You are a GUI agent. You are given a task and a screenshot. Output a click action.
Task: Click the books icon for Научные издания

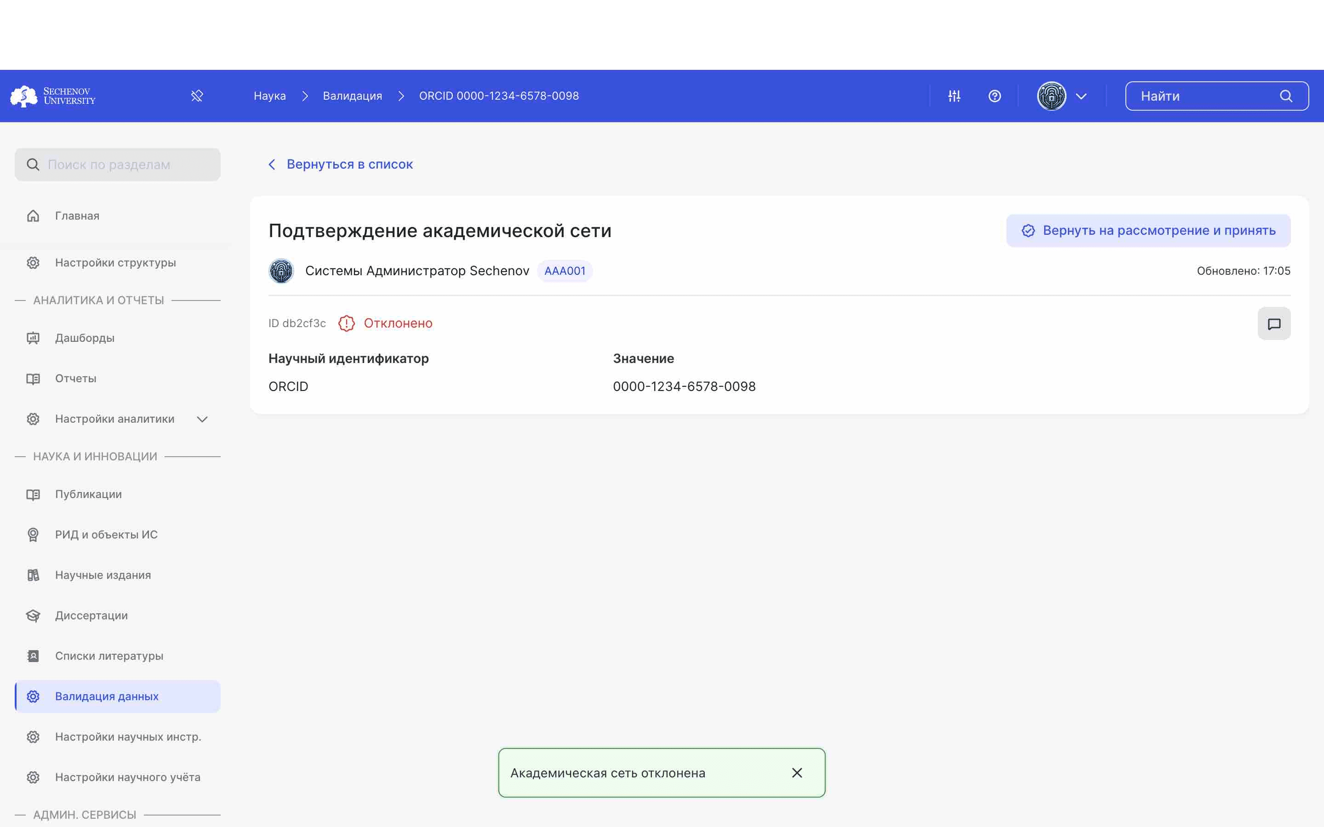pyautogui.click(x=33, y=575)
